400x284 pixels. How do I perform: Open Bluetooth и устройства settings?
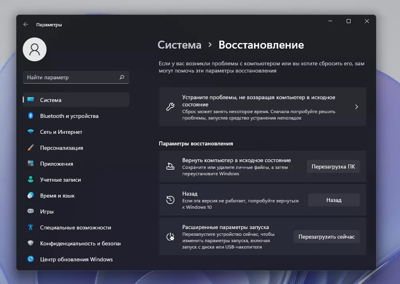point(76,116)
